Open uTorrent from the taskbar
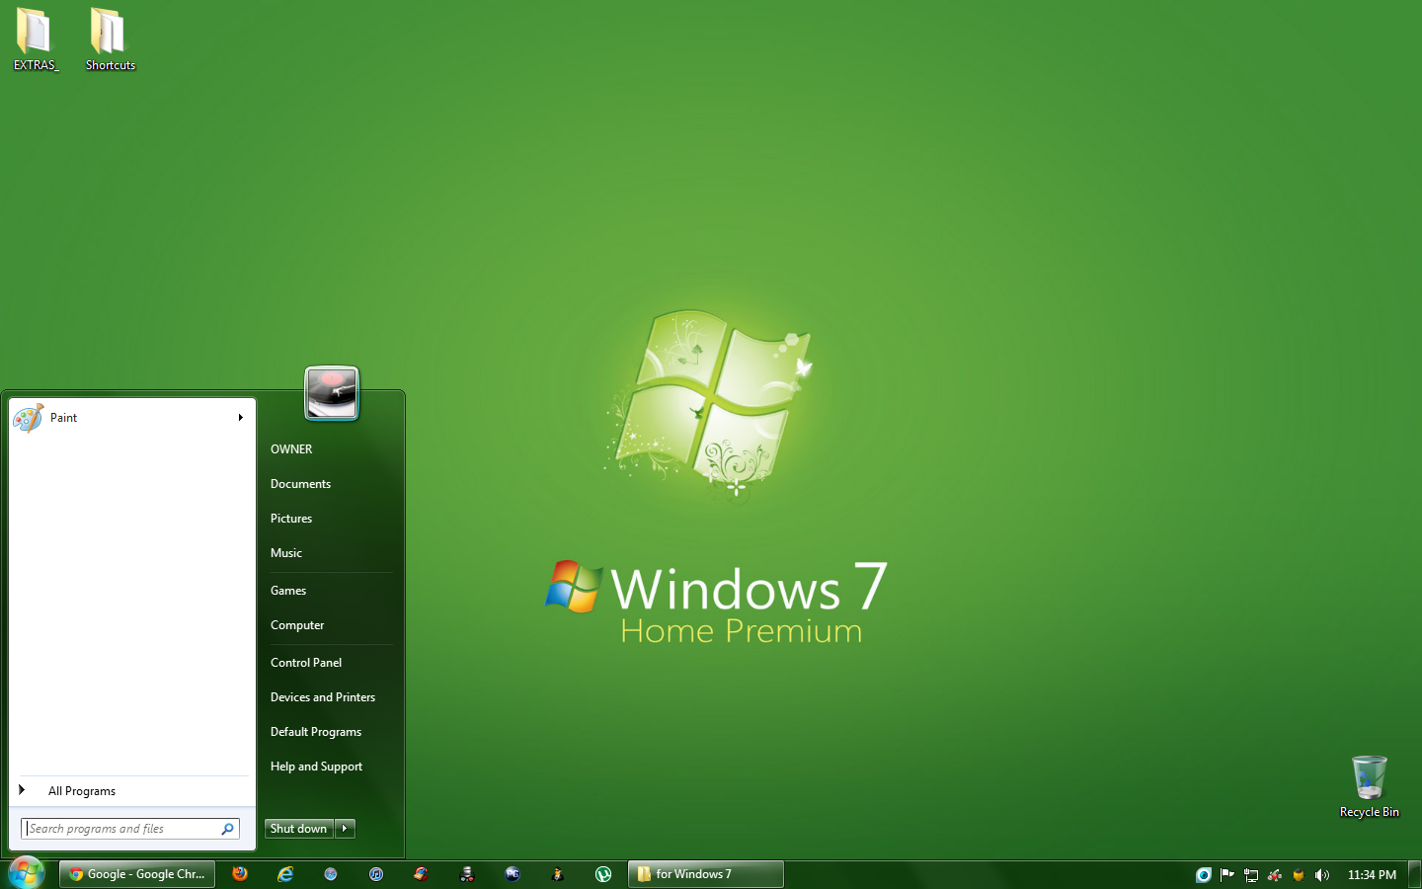The image size is (1422, 889). [603, 874]
